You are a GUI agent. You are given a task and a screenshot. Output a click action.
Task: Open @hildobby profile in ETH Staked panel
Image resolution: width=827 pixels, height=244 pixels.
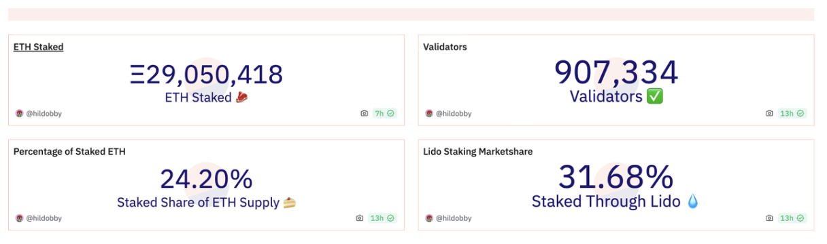[44, 113]
